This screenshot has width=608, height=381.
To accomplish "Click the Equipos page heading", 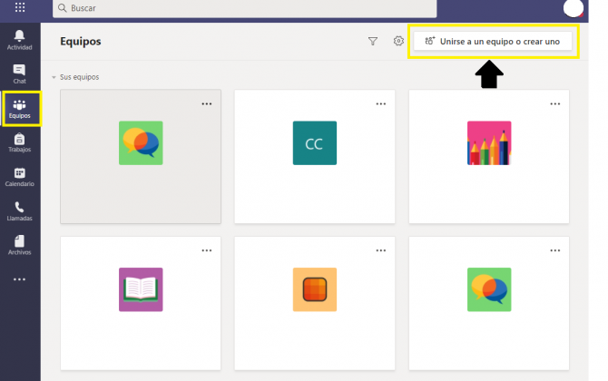I will [80, 41].
